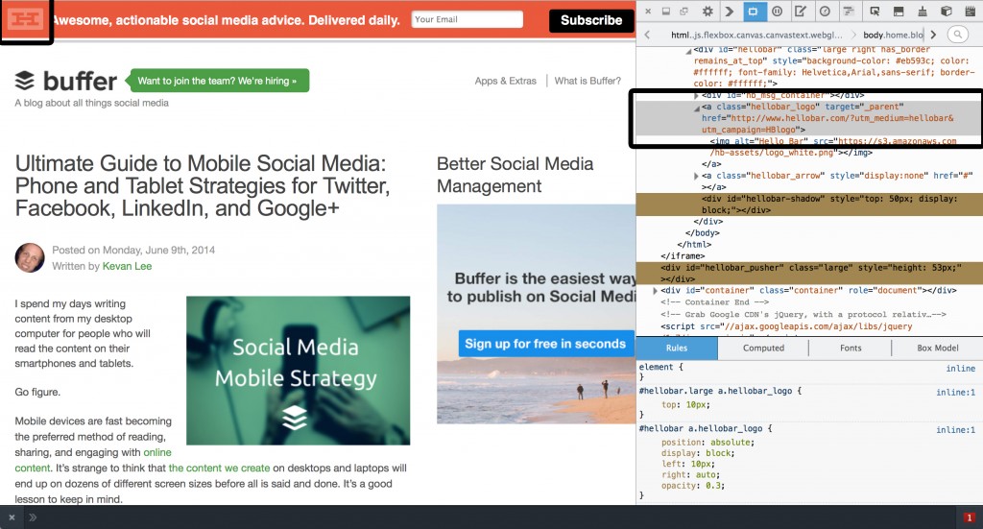Viewport: 983px width, 529px height.
Task: Open the Debugger pause-icon tool
Action: tap(777, 12)
